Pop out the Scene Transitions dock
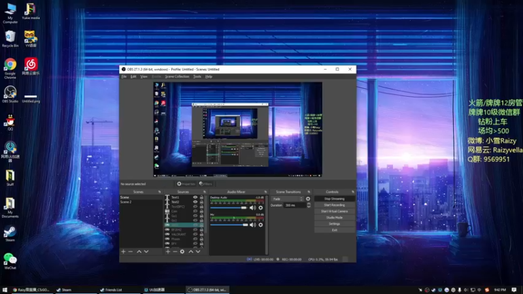Image resolution: width=523 pixels, height=294 pixels. tap(309, 192)
